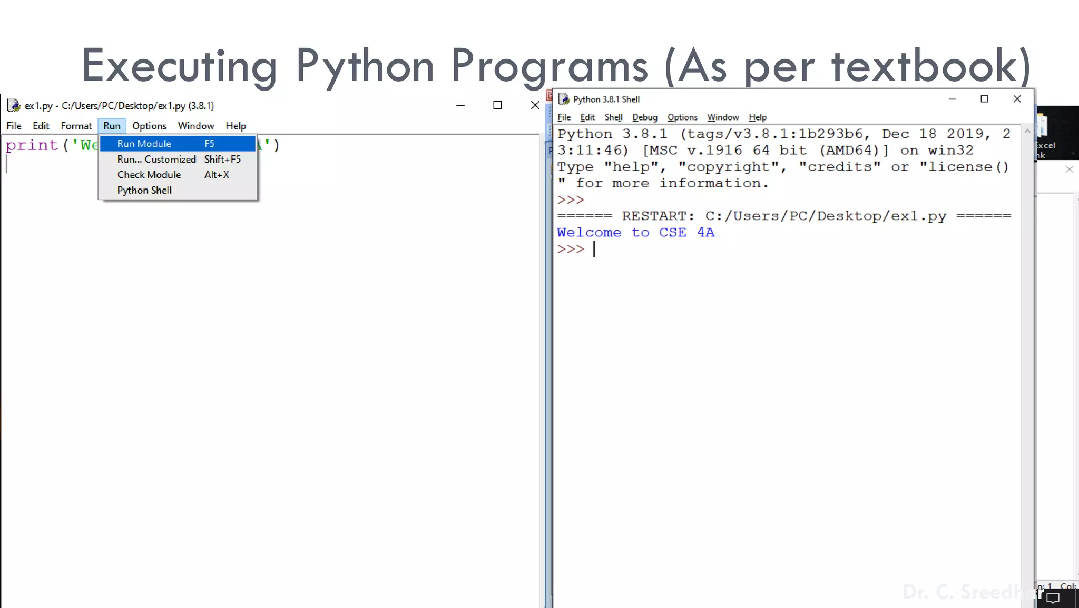Open the Debug menu in the Shell
The height and width of the screenshot is (608, 1079).
click(x=644, y=117)
